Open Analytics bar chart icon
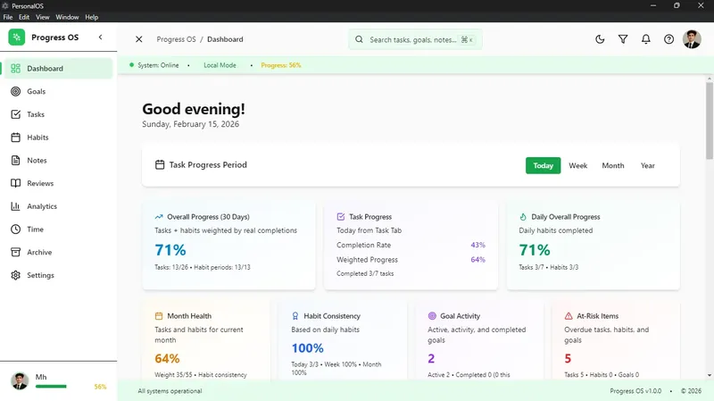This screenshot has height=401, width=714. tap(15, 206)
